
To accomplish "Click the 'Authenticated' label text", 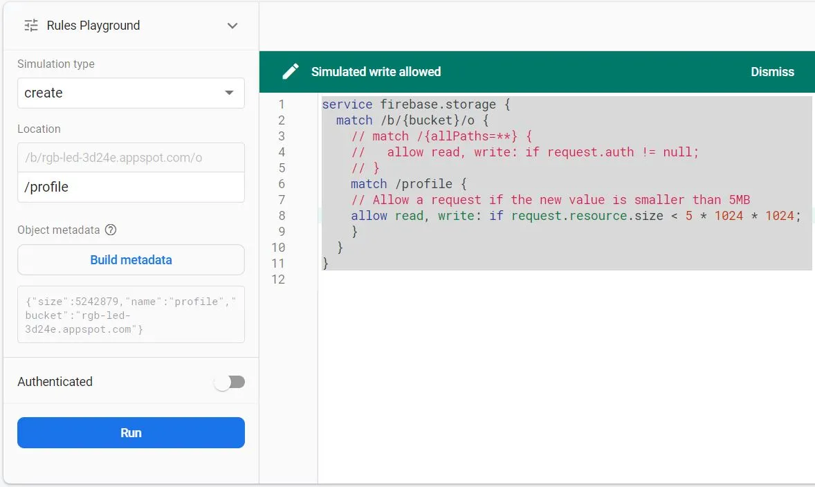I will click(x=55, y=381).
